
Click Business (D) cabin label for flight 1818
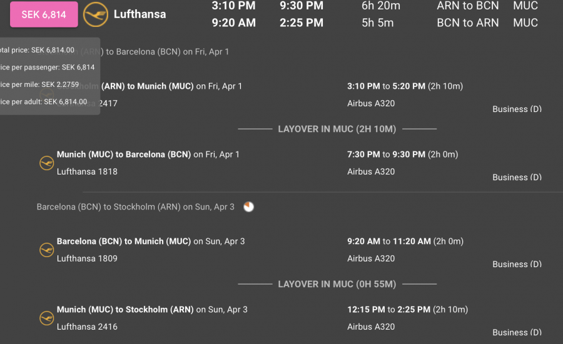[x=517, y=177]
